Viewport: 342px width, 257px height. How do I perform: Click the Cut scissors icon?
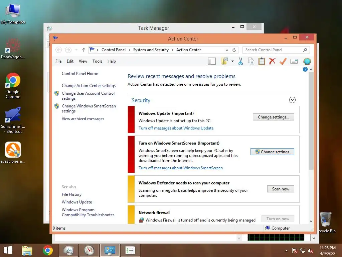[x=240, y=62]
